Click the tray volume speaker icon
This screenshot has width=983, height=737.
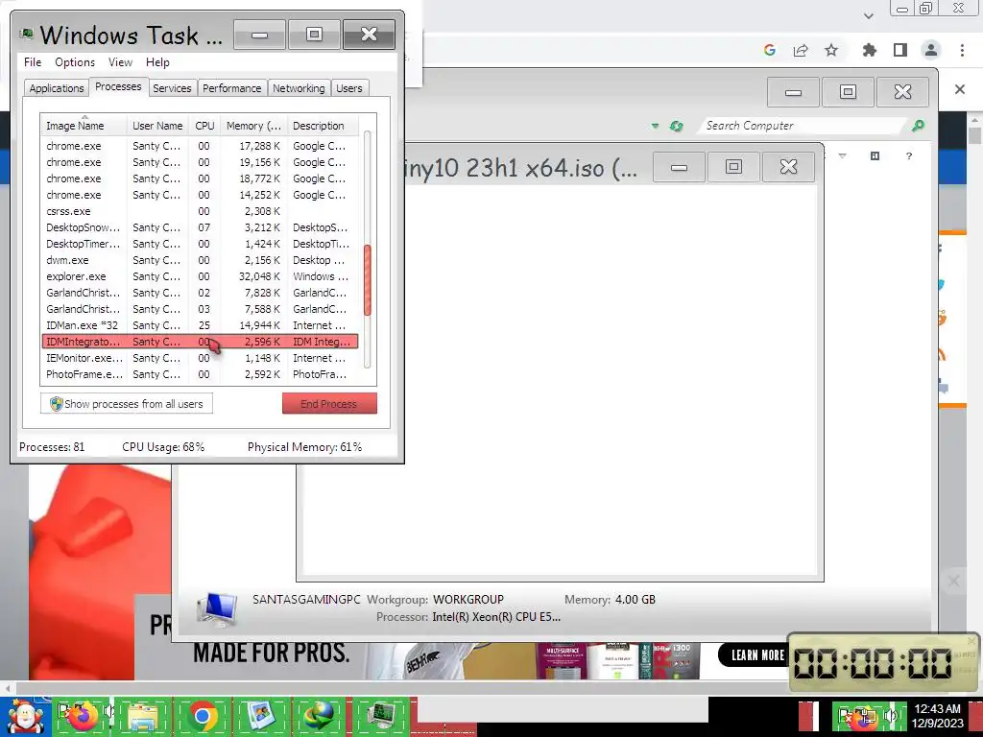tap(891, 716)
